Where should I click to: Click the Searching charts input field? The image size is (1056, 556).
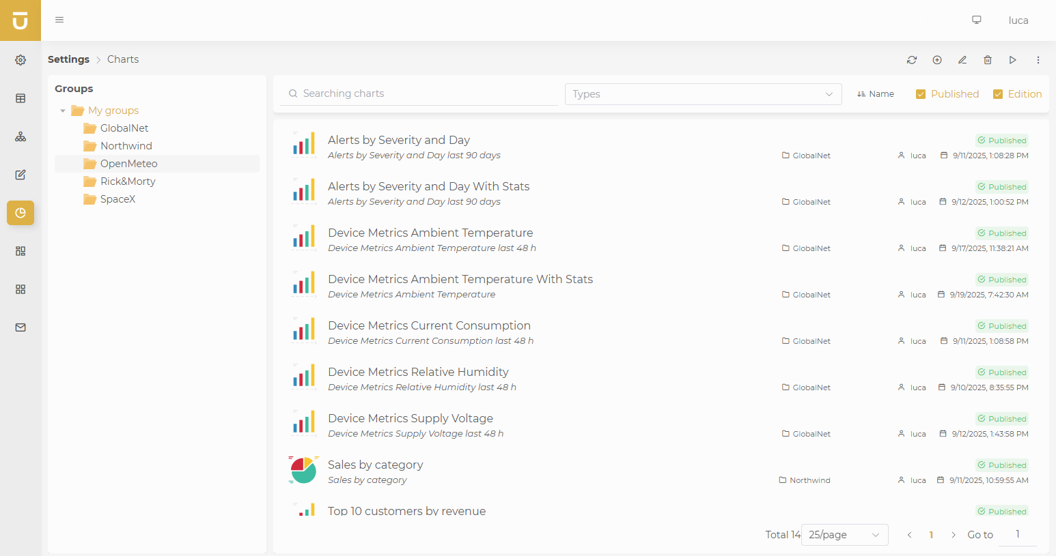pyautogui.click(x=423, y=93)
